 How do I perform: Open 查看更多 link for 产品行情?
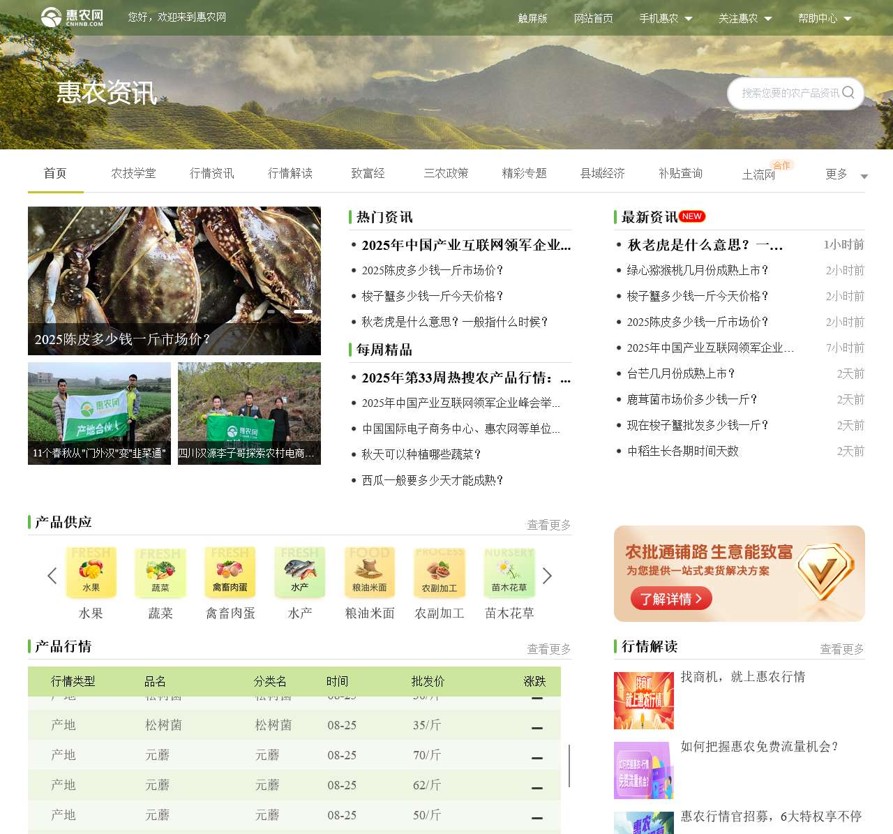[x=548, y=649]
